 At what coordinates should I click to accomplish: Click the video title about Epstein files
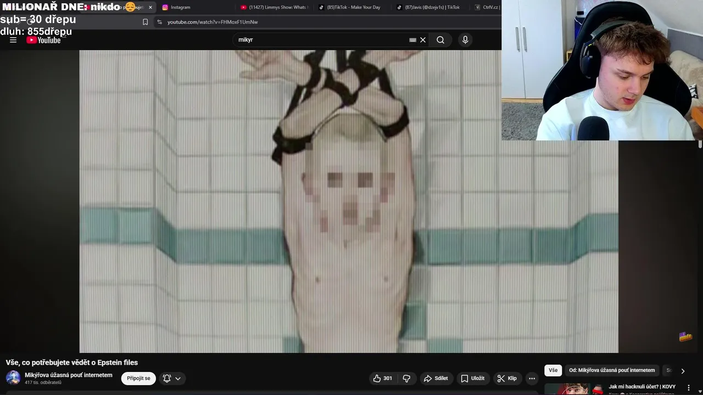coord(72,363)
